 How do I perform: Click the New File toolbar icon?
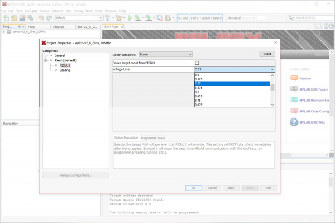tap(6, 18)
